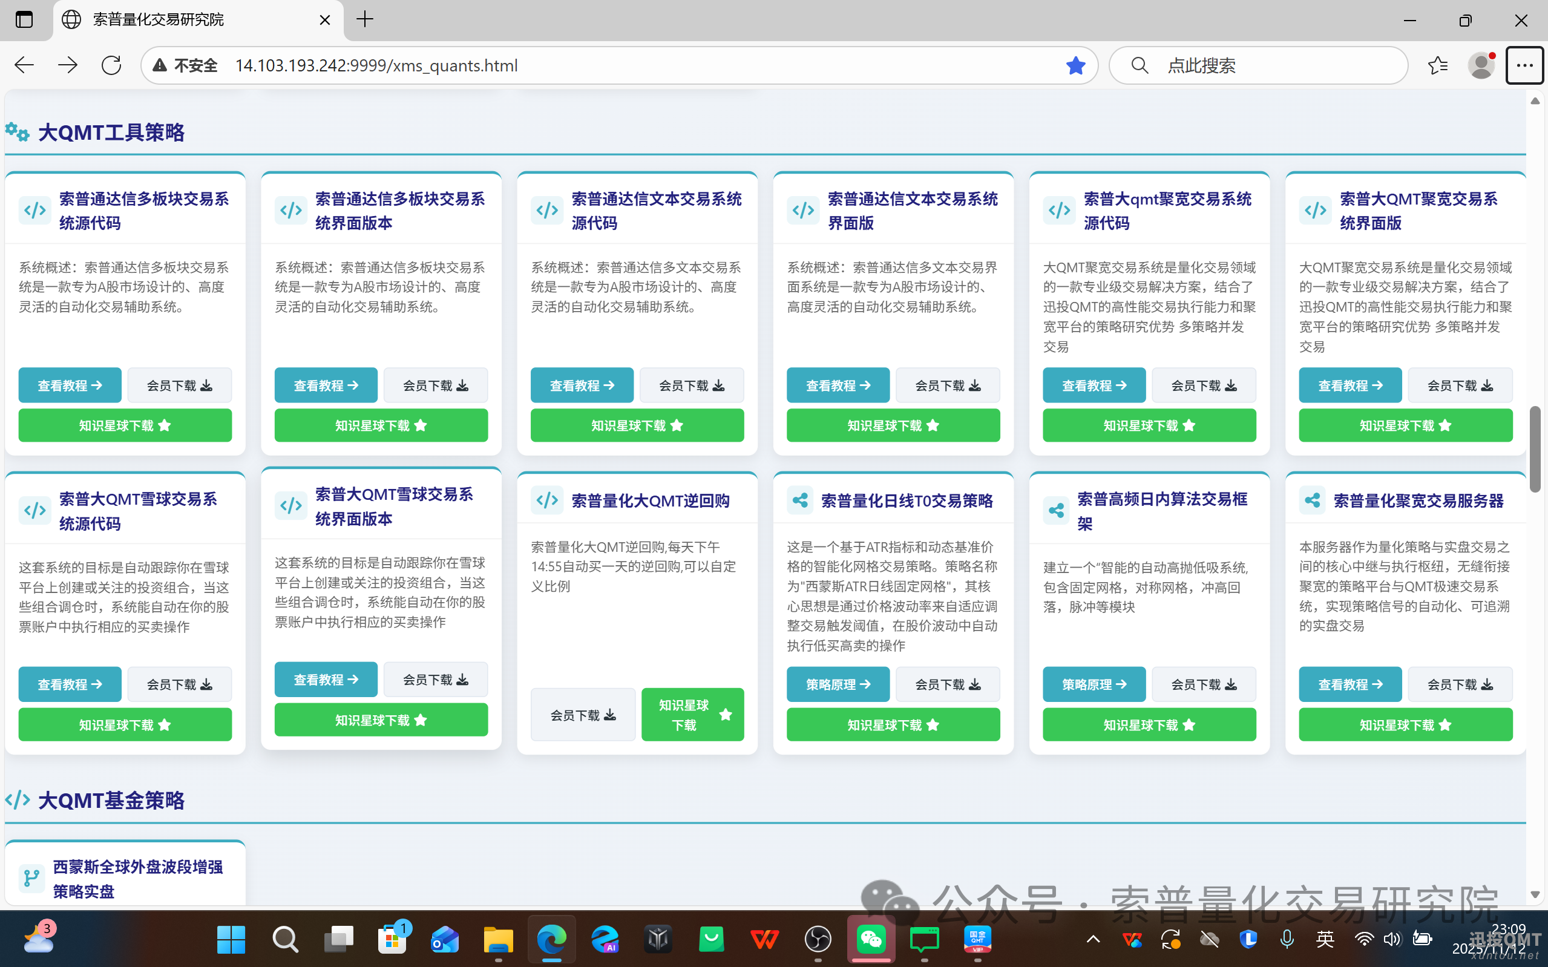Click the share icon on 索普量化聚宽交易服务器 card

pyautogui.click(x=1312, y=500)
